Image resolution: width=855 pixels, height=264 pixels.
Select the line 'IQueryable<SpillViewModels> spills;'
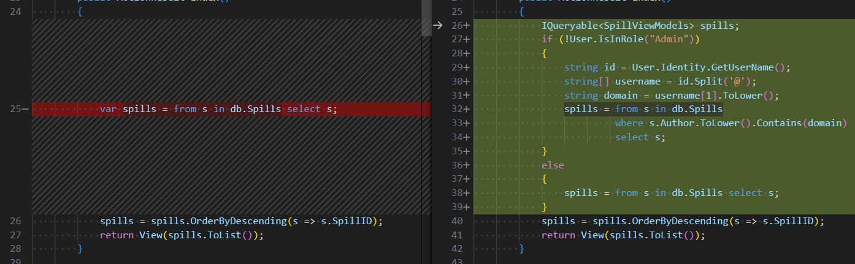[640, 26]
